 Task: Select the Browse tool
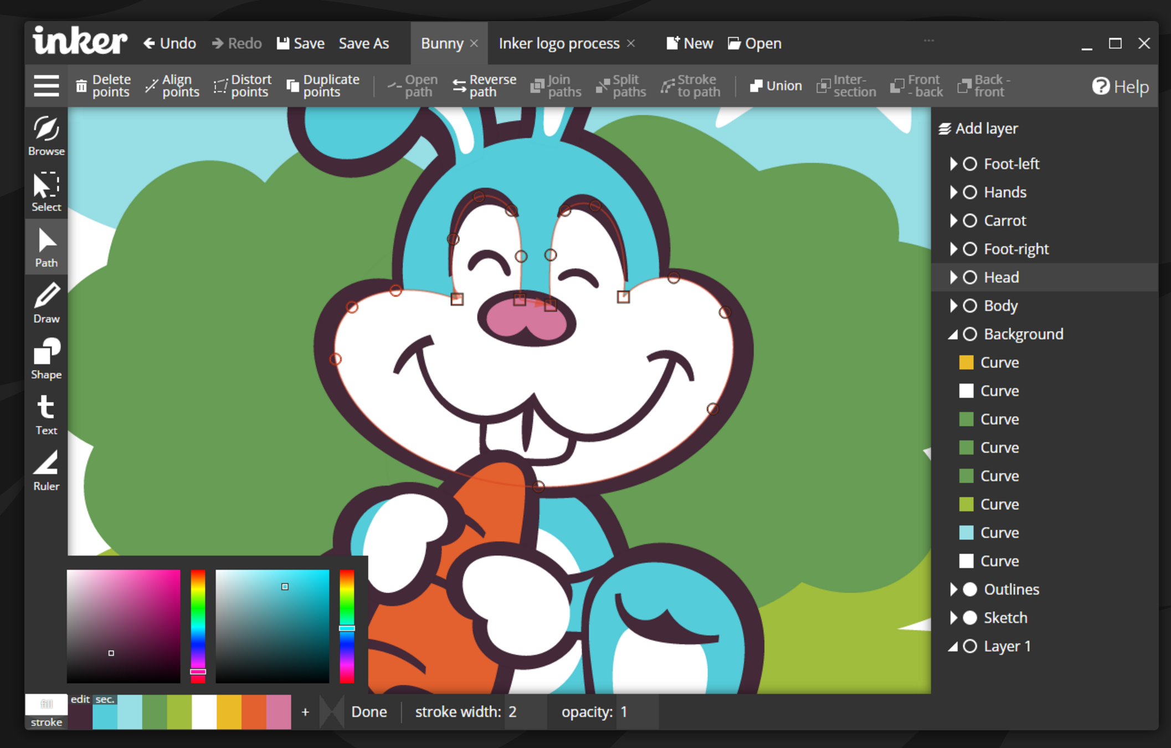[x=46, y=135]
